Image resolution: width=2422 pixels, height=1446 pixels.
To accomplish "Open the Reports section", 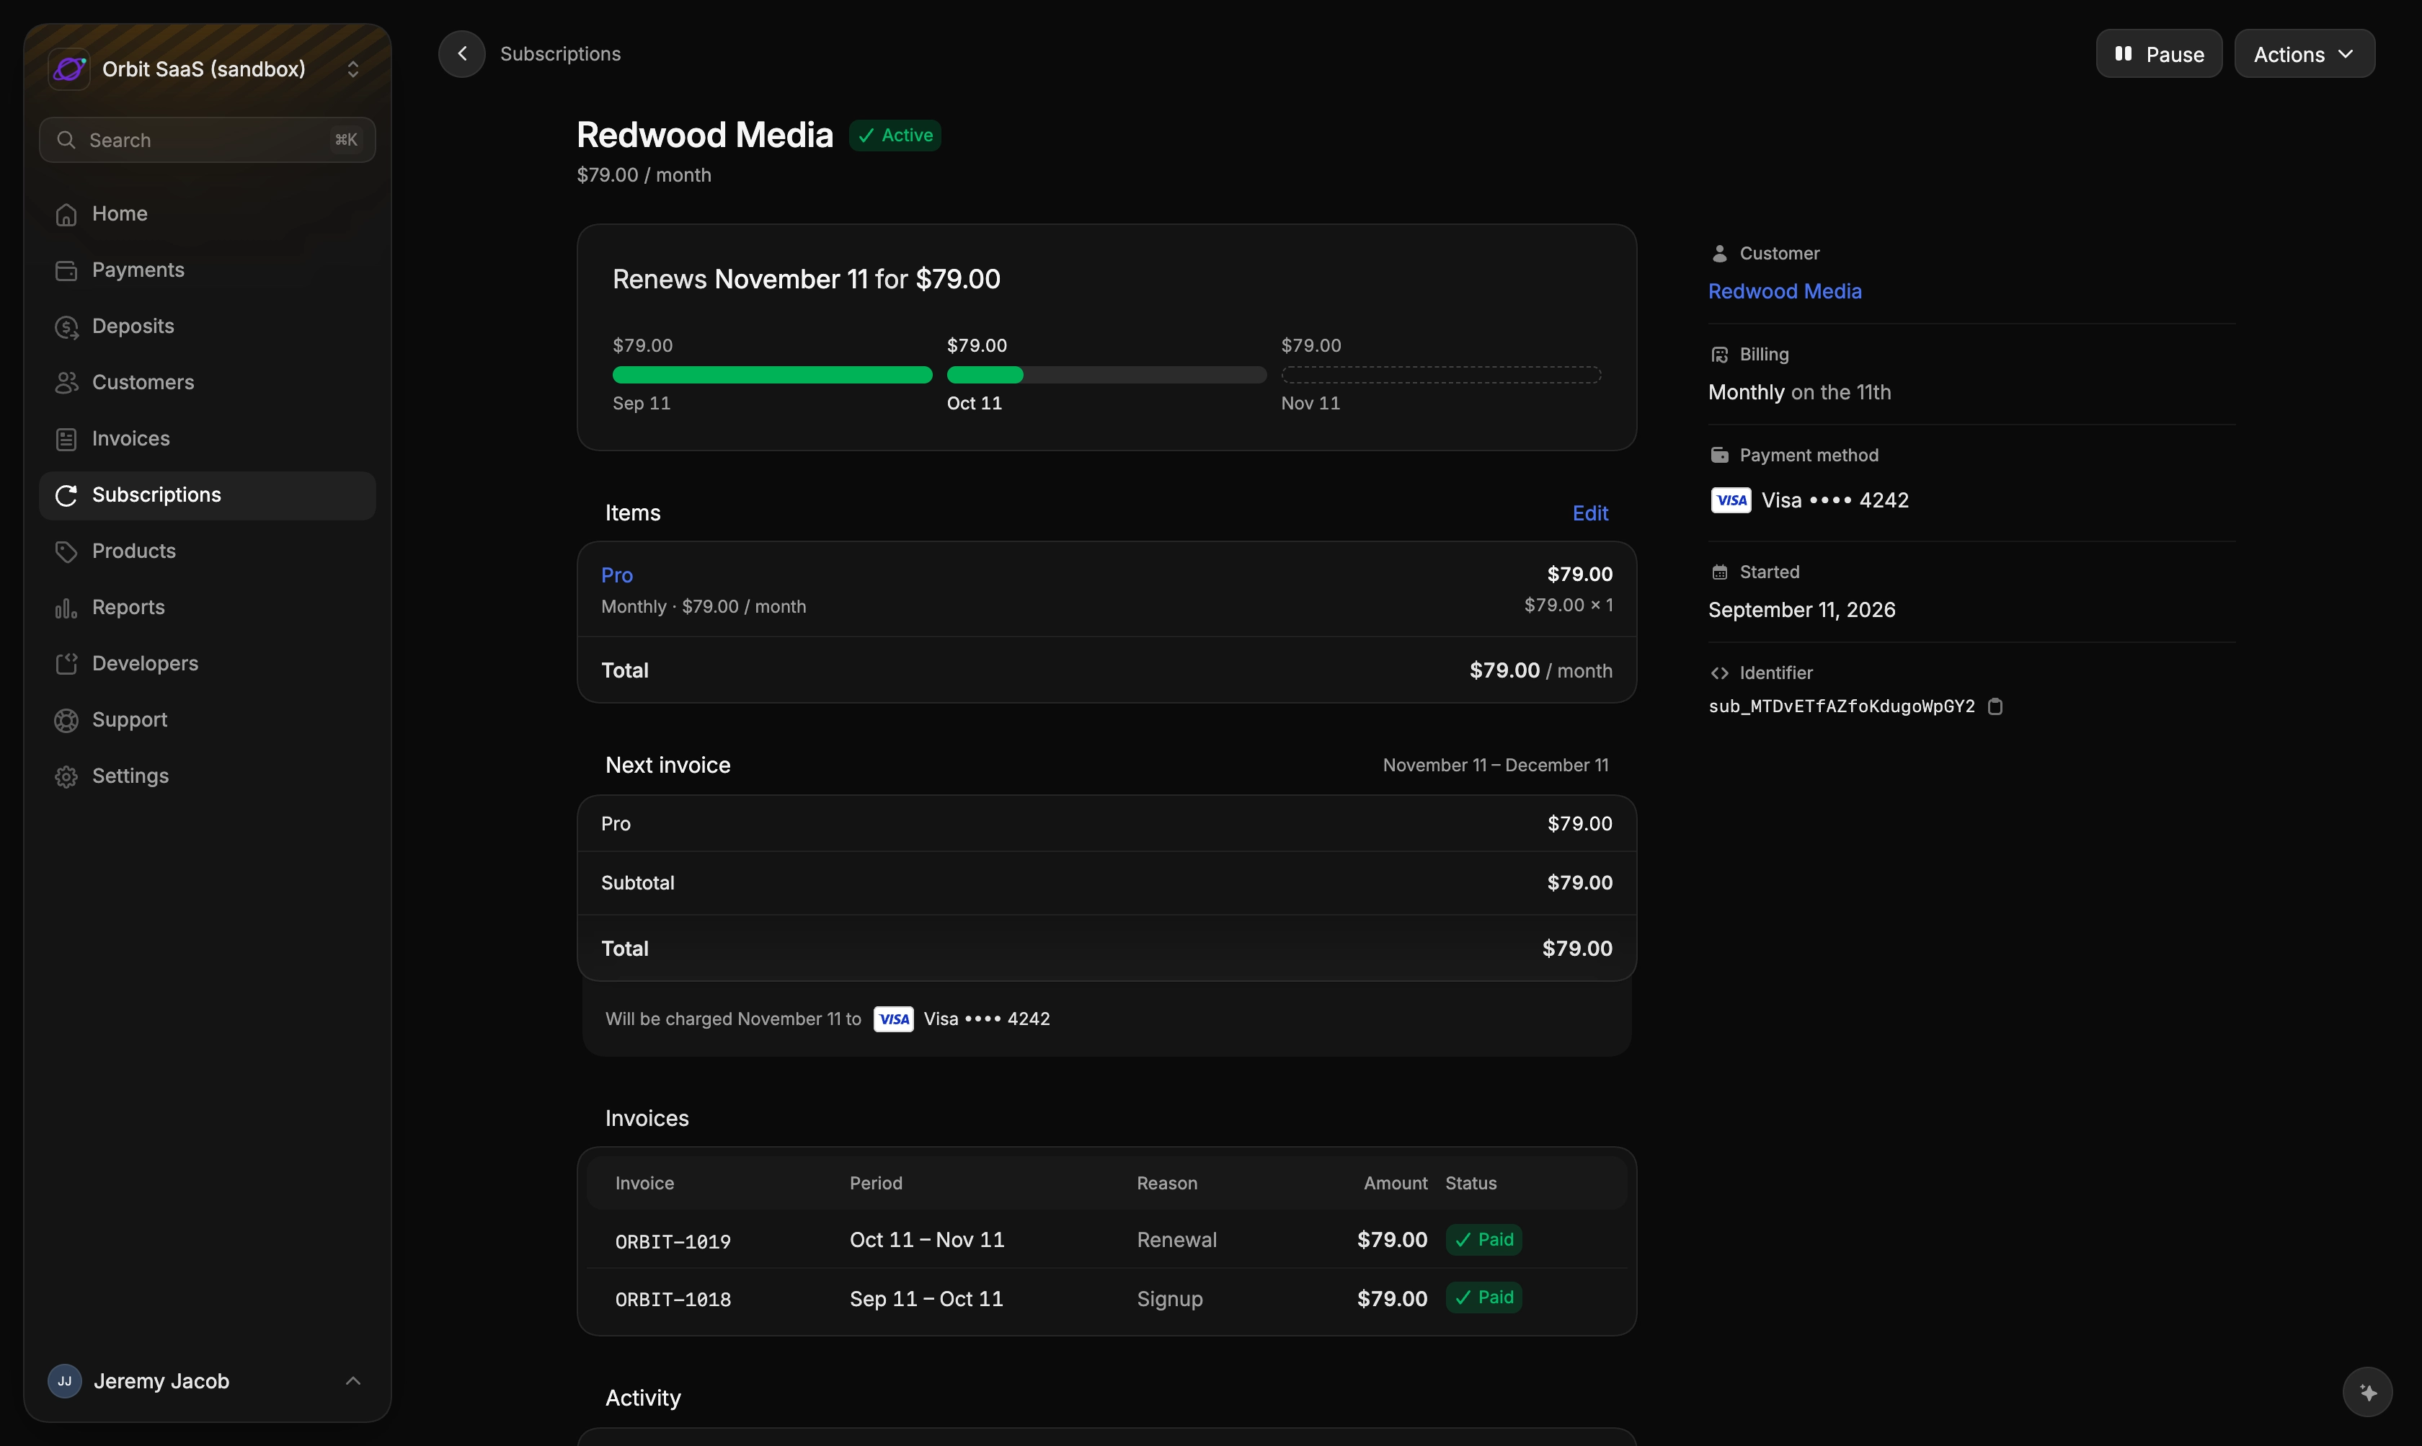I will tap(208, 608).
